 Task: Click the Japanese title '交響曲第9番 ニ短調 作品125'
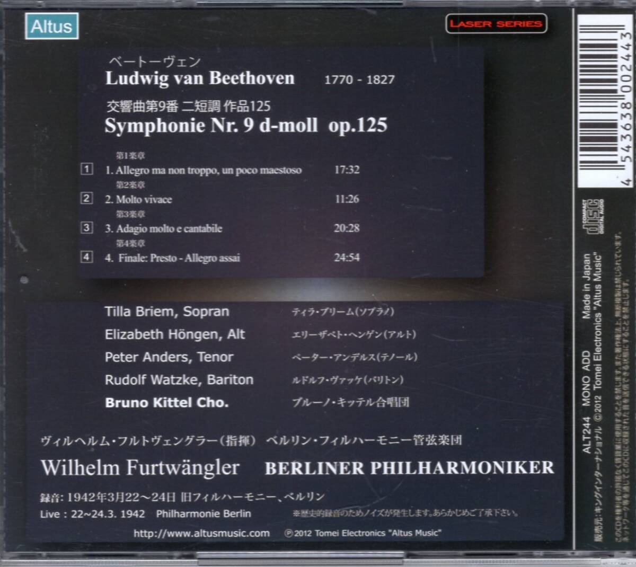pyautogui.click(x=189, y=106)
